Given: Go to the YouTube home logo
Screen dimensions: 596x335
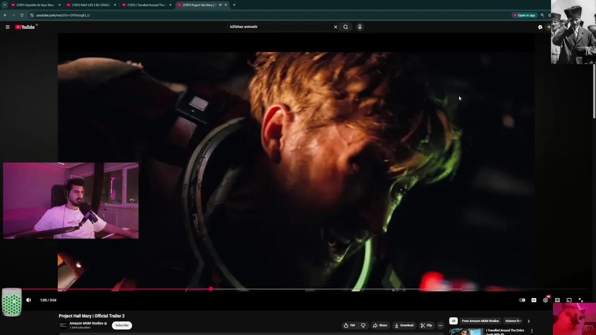Looking at the screenshot, I should (25, 27).
